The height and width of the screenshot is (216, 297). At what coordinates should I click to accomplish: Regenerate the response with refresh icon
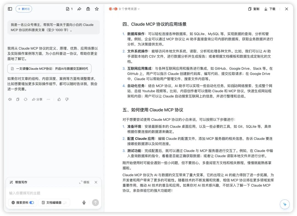[x=26, y=99]
